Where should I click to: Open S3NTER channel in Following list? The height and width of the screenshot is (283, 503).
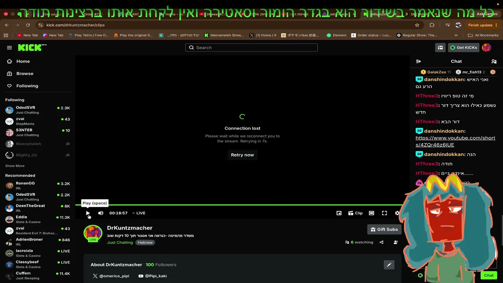pos(38,132)
